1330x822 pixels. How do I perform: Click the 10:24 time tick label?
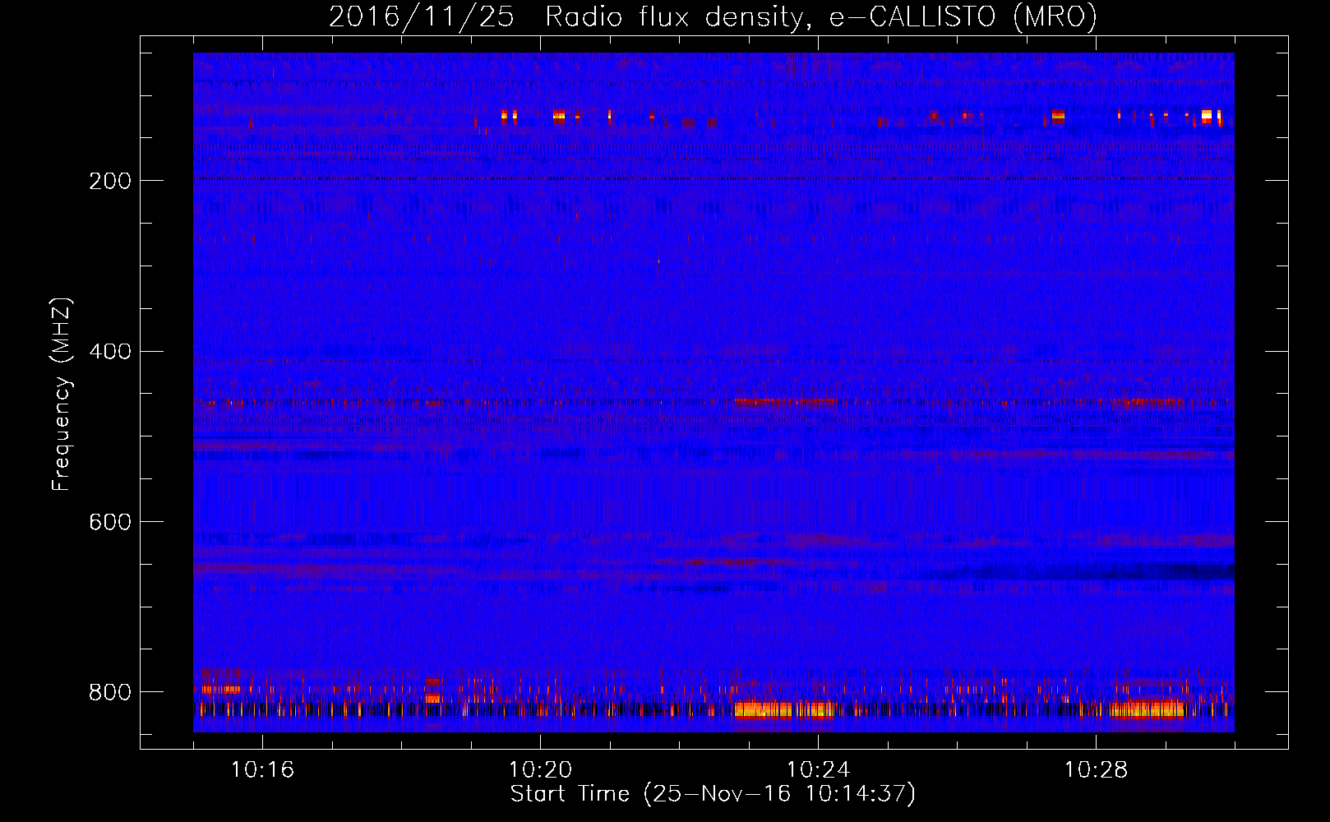(x=818, y=770)
